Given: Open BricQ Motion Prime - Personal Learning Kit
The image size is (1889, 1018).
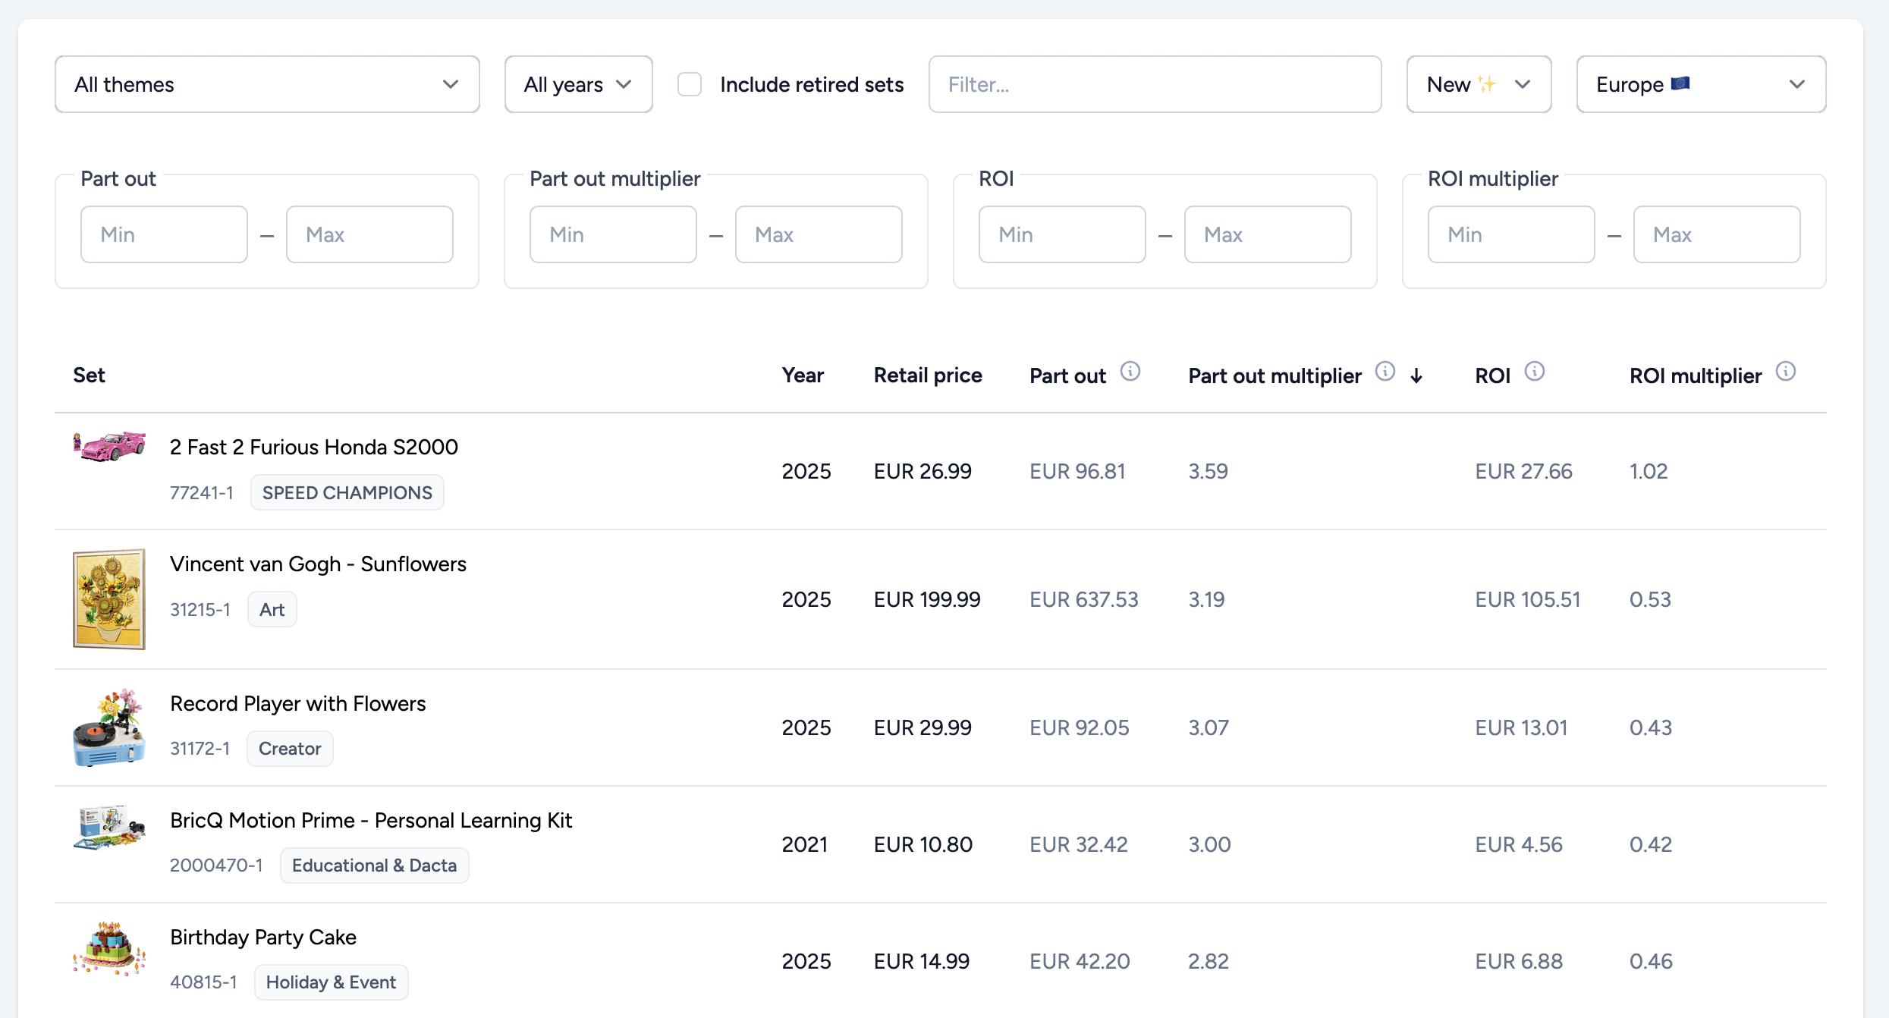Looking at the screenshot, I should [371, 820].
